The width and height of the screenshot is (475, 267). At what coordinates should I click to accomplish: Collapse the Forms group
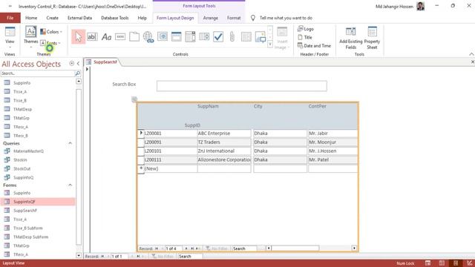coord(71,185)
